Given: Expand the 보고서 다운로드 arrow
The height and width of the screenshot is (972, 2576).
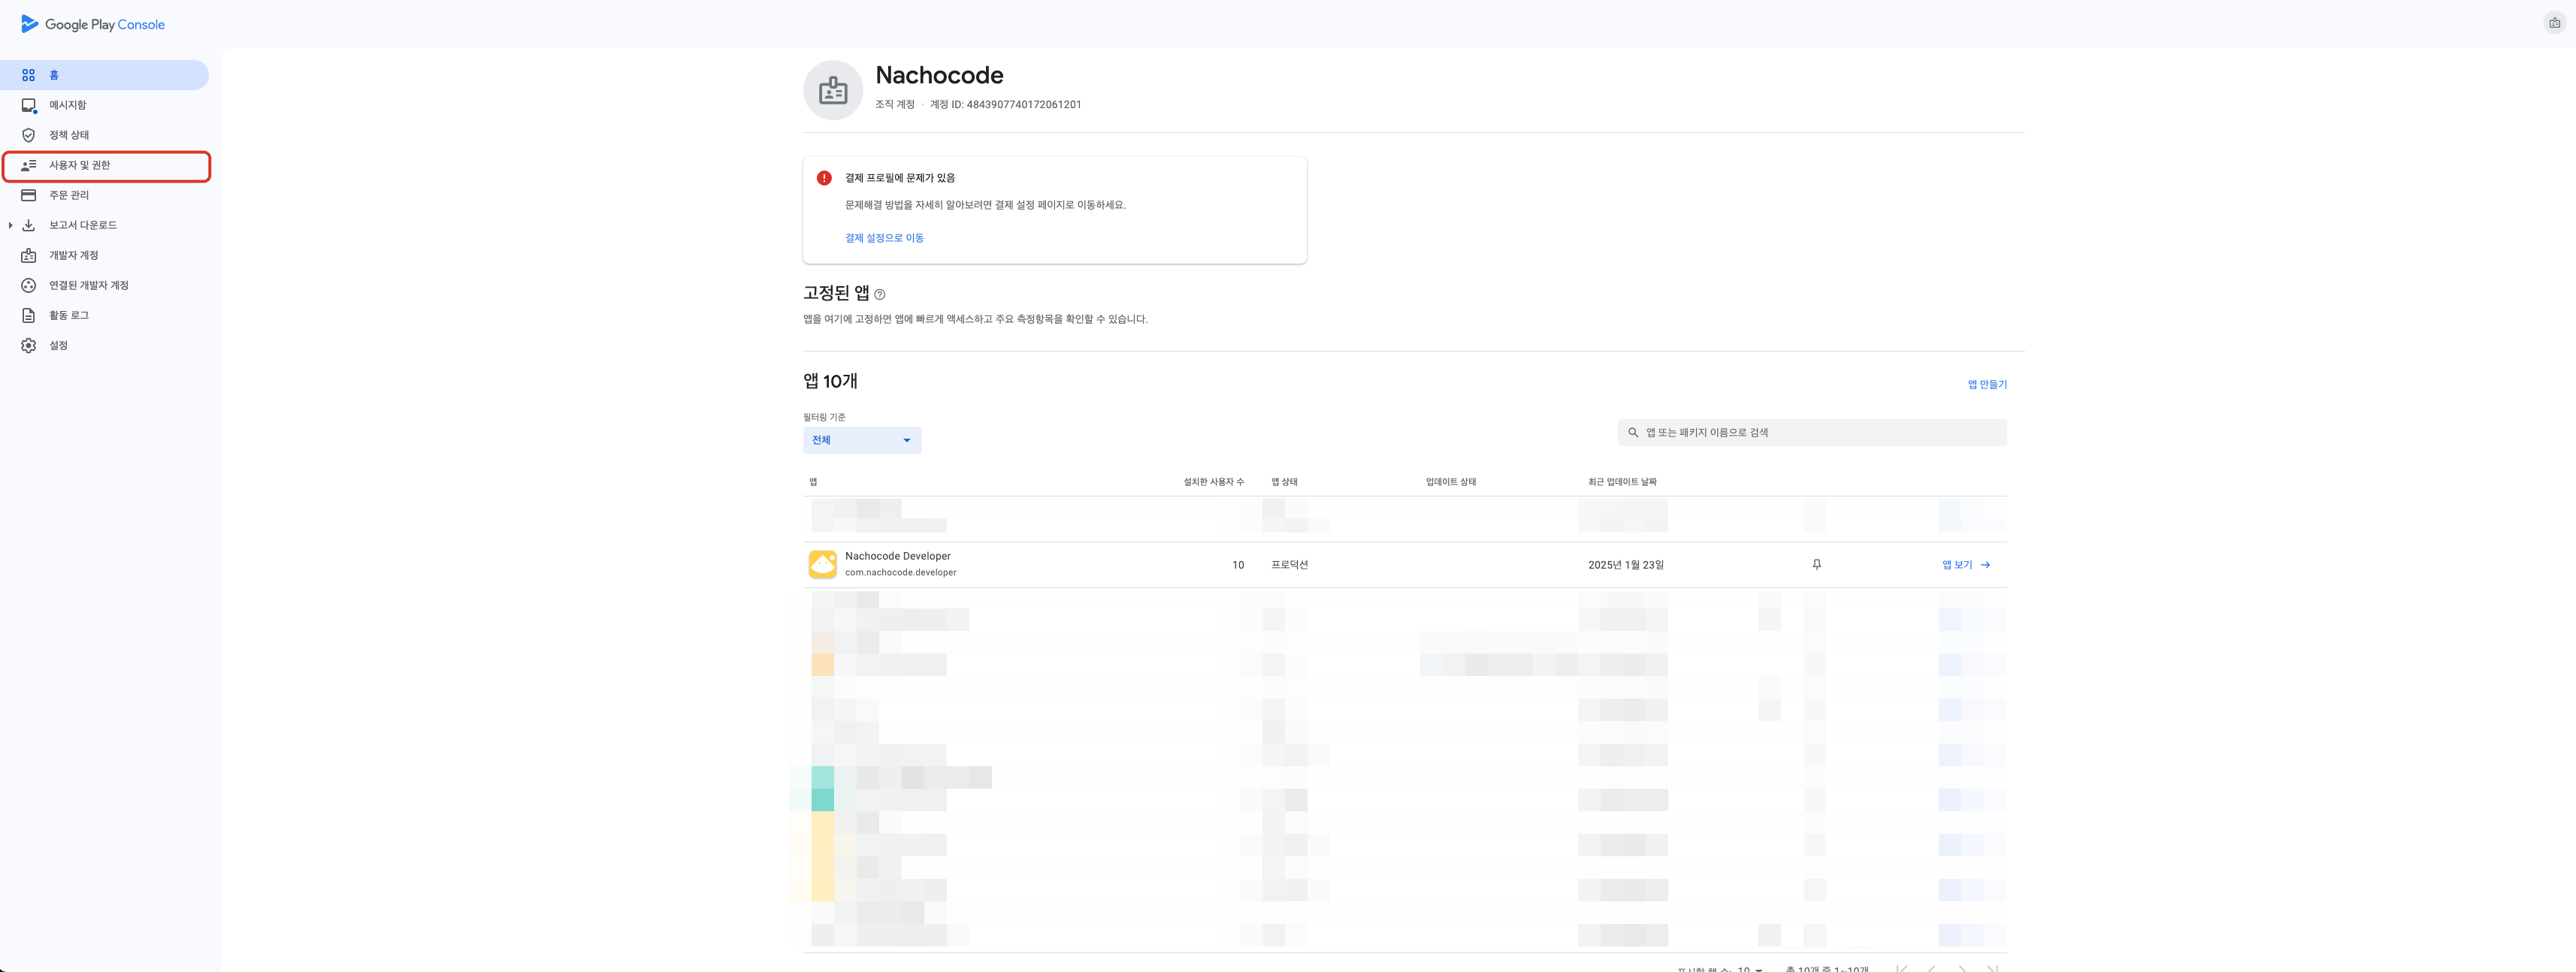Looking at the screenshot, I should (10, 225).
